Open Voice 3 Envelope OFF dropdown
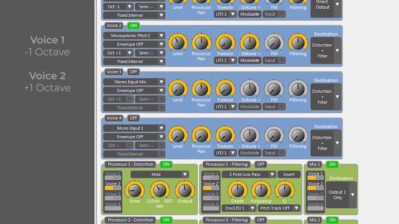This screenshot has height=224, width=399. pos(134,91)
